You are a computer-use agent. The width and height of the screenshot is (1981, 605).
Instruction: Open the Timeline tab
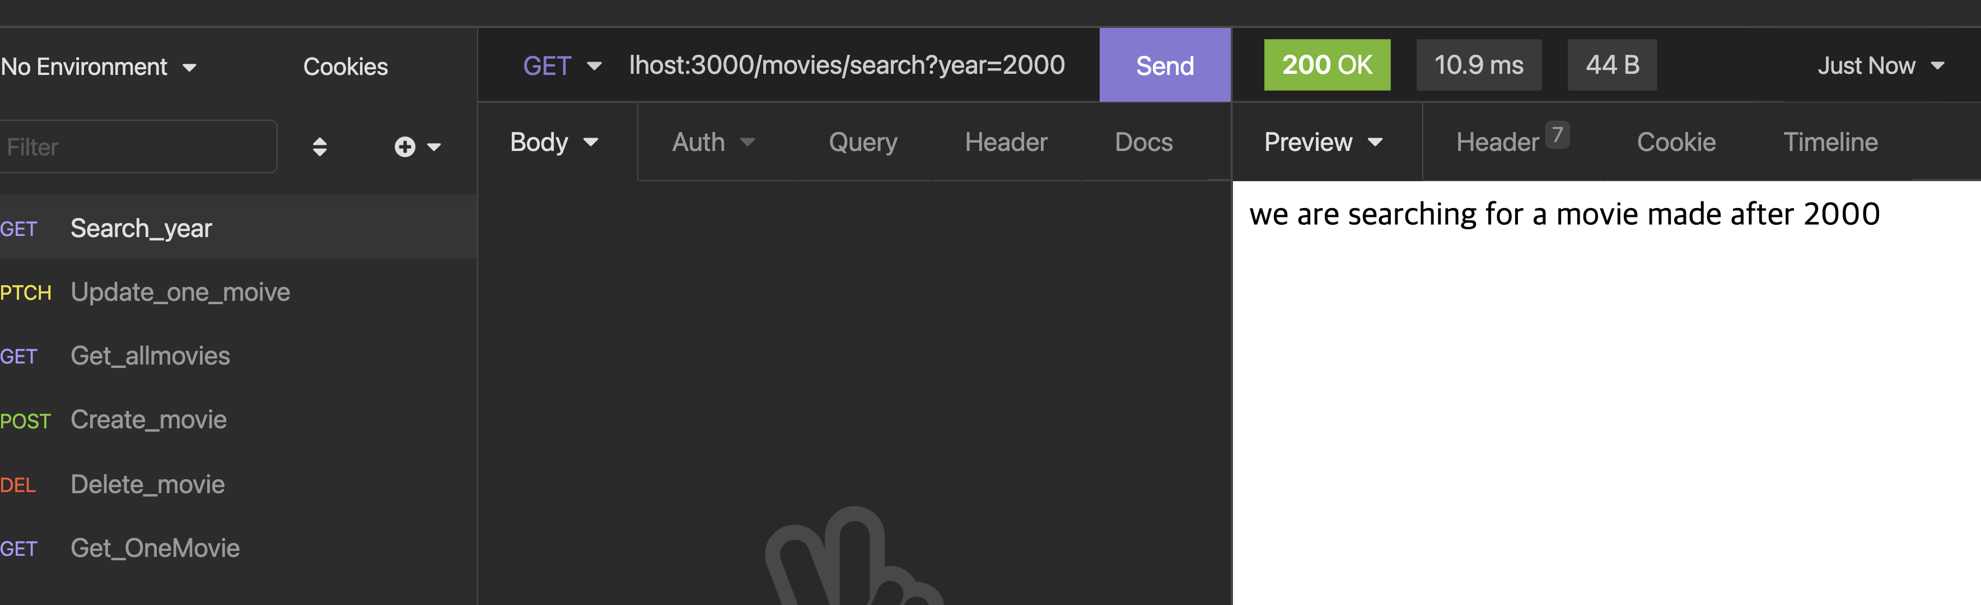click(x=1830, y=142)
